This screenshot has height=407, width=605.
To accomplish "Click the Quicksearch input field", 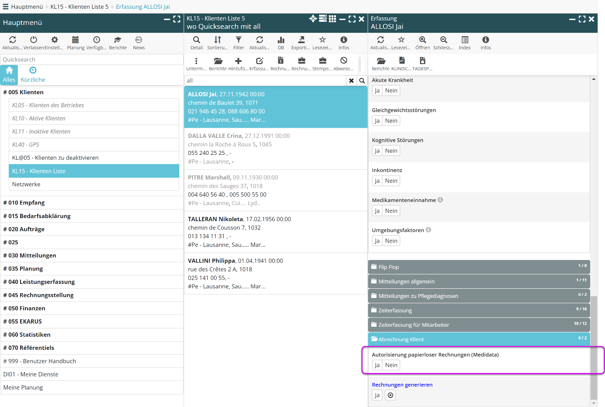I will (92, 60).
